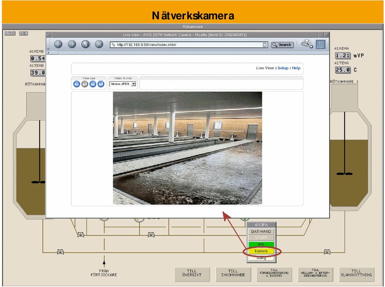Click the Search button in browser toolbar
The image size is (385, 287).
coord(282,44)
